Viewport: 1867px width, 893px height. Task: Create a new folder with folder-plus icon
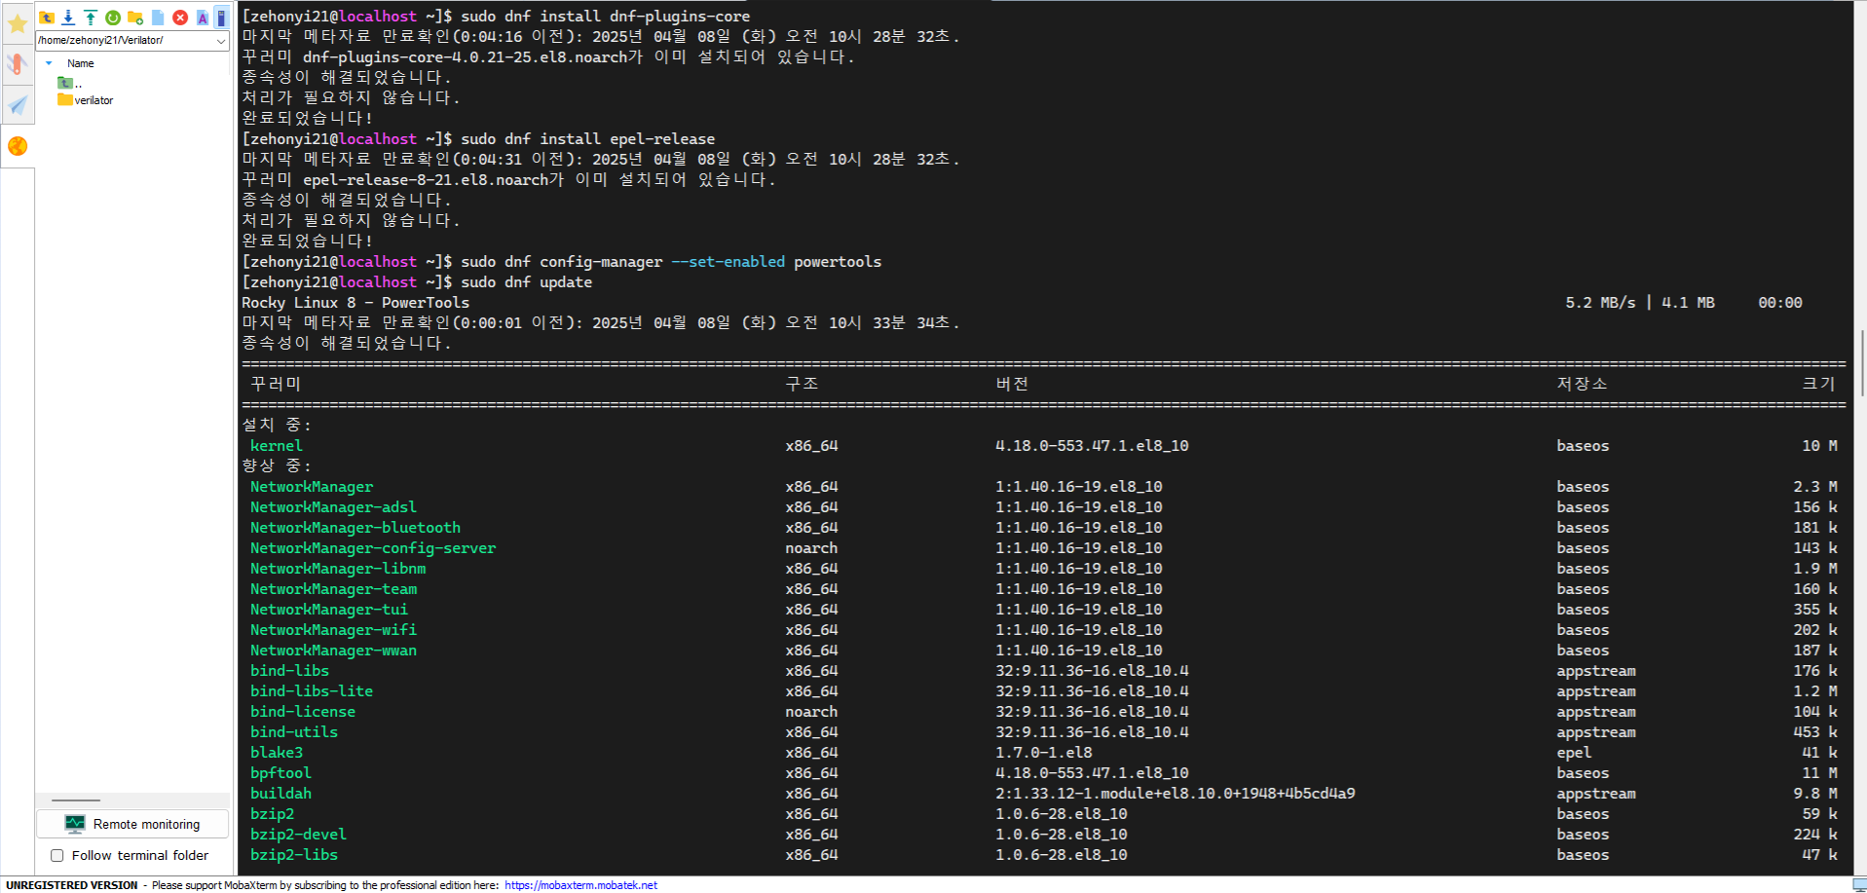135,18
